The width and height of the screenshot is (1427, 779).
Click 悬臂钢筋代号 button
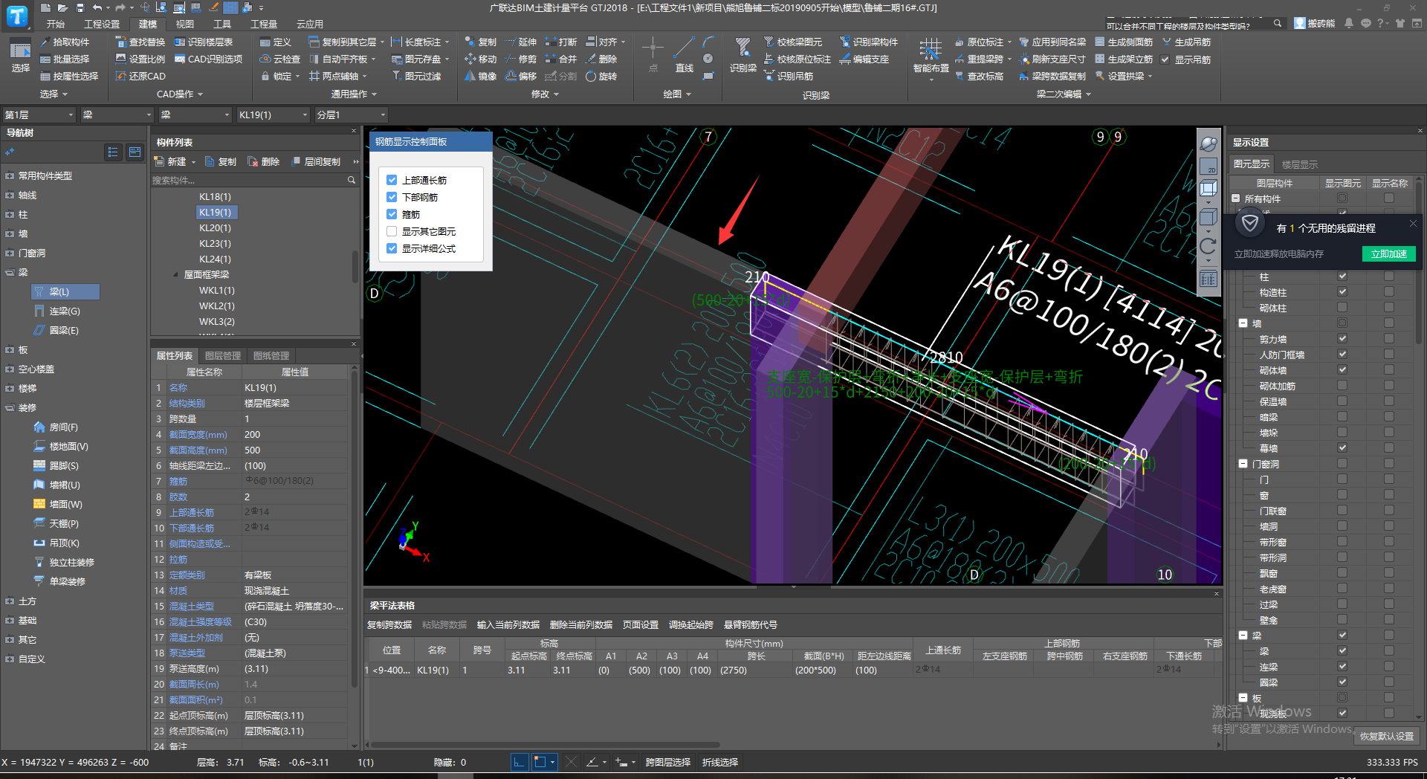[x=751, y=625]
